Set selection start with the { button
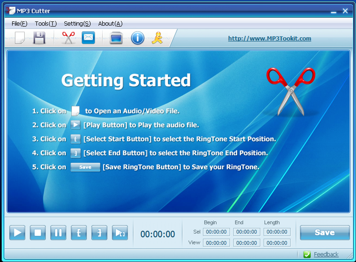 [79, 233]
